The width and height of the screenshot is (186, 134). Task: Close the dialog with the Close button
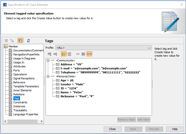coord(113,129)
